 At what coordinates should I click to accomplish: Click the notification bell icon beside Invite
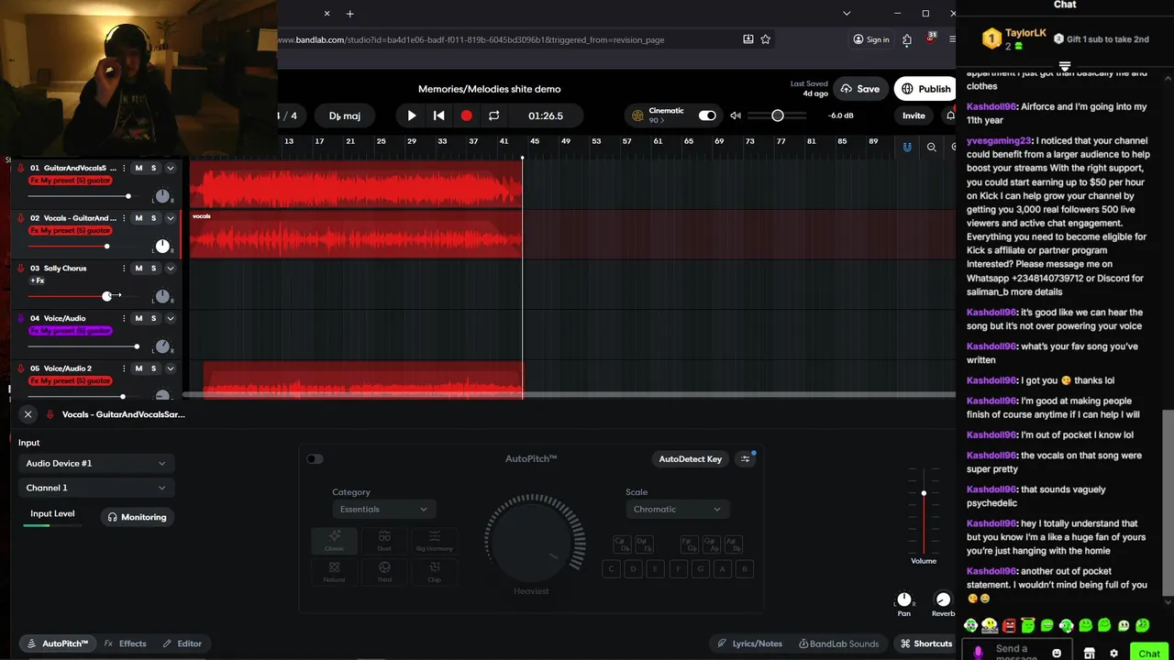click(x=950, y=115)
